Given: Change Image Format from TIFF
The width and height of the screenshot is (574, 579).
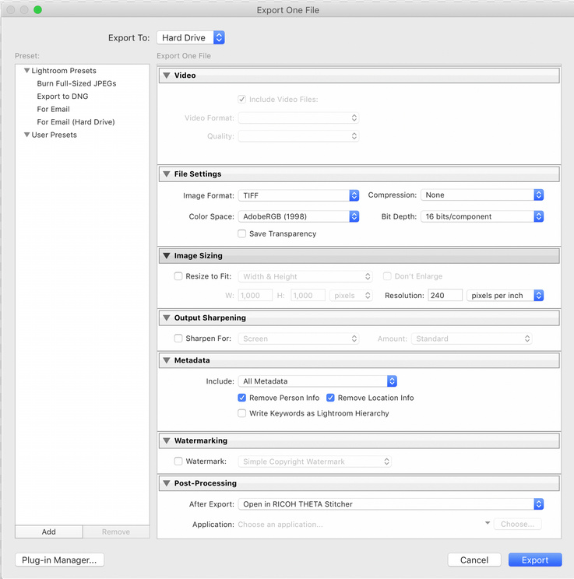Looking at the screenshot, I should (x=298, y=195).
